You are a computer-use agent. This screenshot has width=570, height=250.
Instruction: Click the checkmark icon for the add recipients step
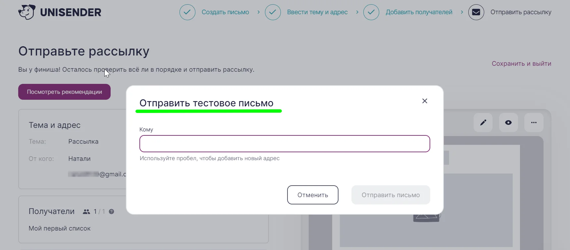371,12
